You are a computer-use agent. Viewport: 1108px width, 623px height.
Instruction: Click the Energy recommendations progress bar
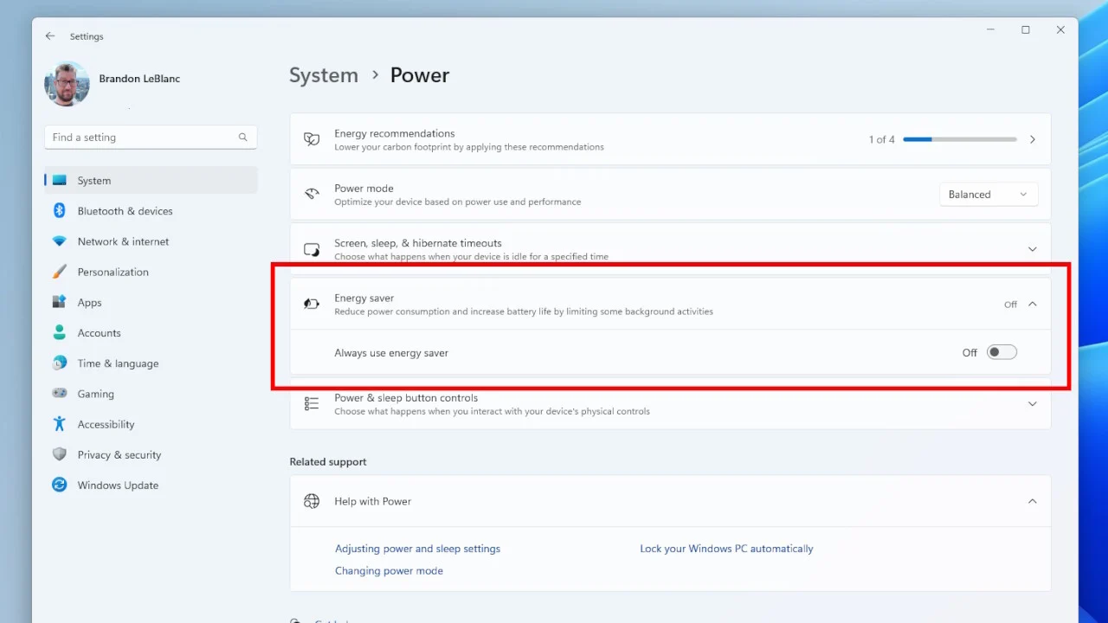tap(959, 139)
